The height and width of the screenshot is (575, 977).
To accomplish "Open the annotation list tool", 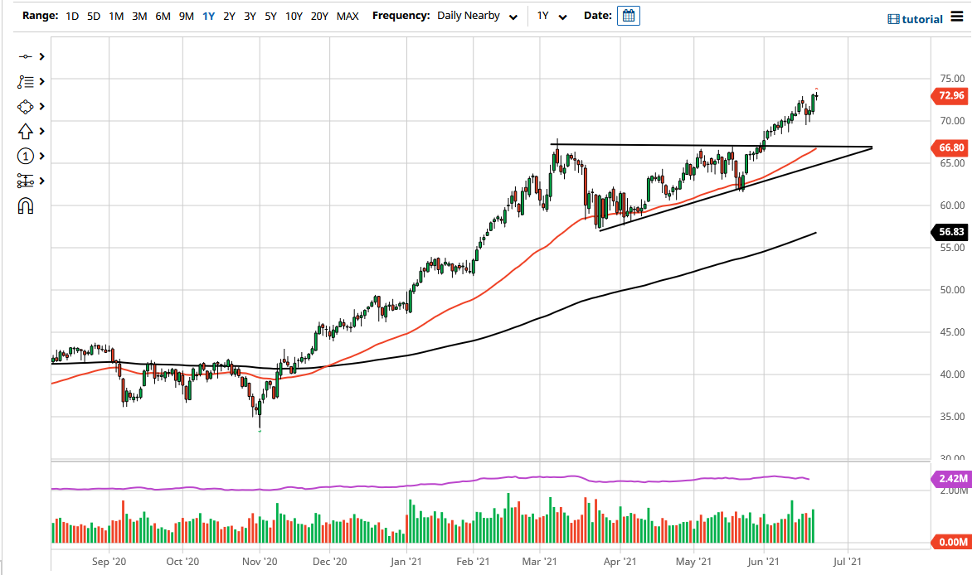I will [27, 81].
